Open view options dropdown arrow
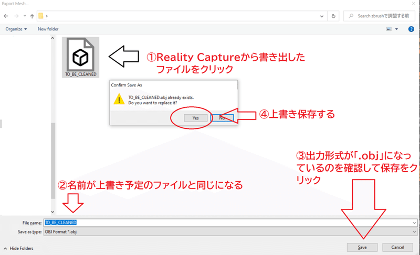 tap(397, 29)
